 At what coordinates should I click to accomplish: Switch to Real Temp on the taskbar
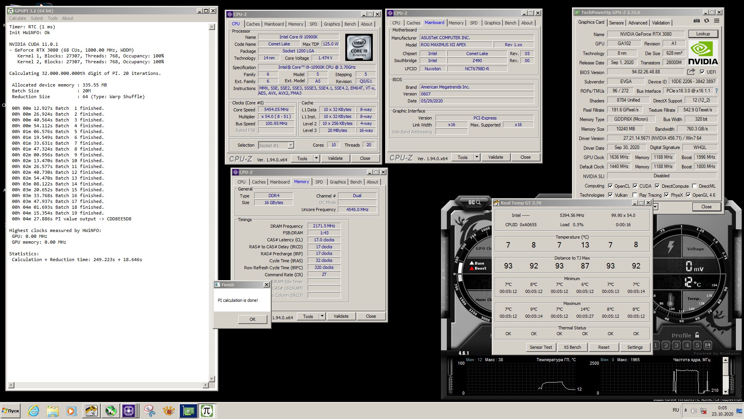pos(91,411)
